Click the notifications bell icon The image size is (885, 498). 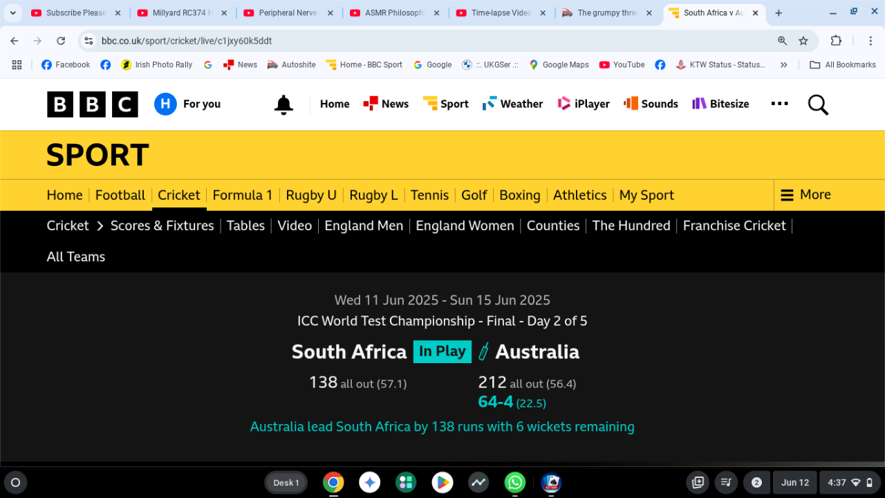click(x=283, y=104)
